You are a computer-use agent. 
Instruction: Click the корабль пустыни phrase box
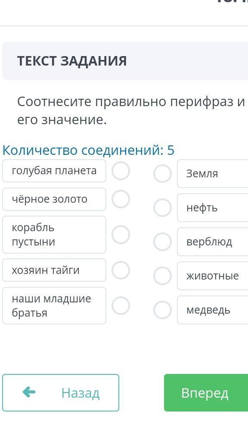54,235
